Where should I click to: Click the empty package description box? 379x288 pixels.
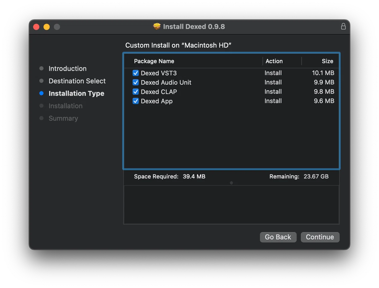coord(232,205)
